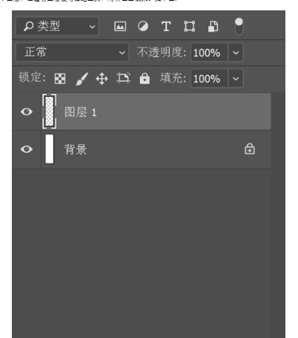Filter for pixel layers icon
298x338 pixels.
[x=120, y=26]
